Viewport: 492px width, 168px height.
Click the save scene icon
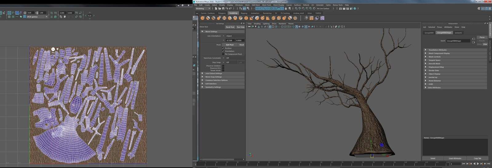[x=223, y=9]
